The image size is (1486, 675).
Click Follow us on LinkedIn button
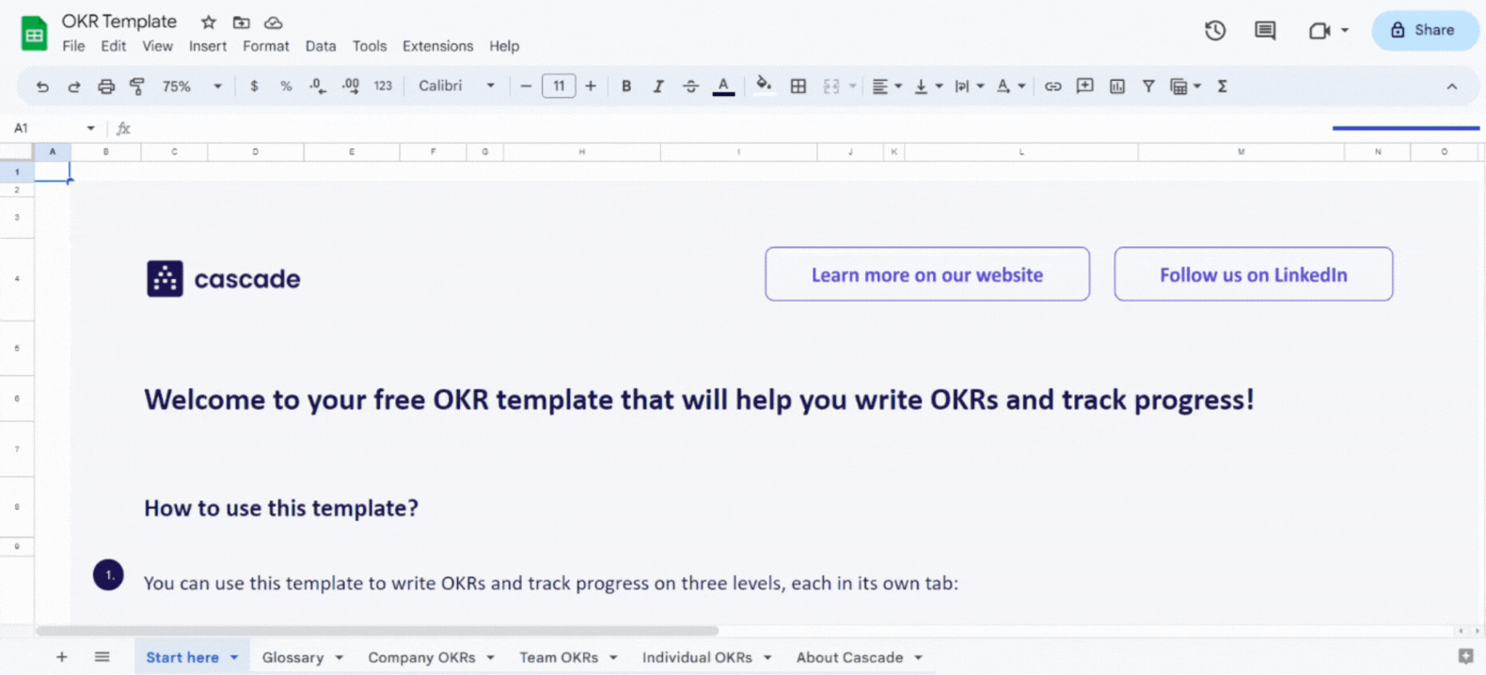coord(1254,275)
